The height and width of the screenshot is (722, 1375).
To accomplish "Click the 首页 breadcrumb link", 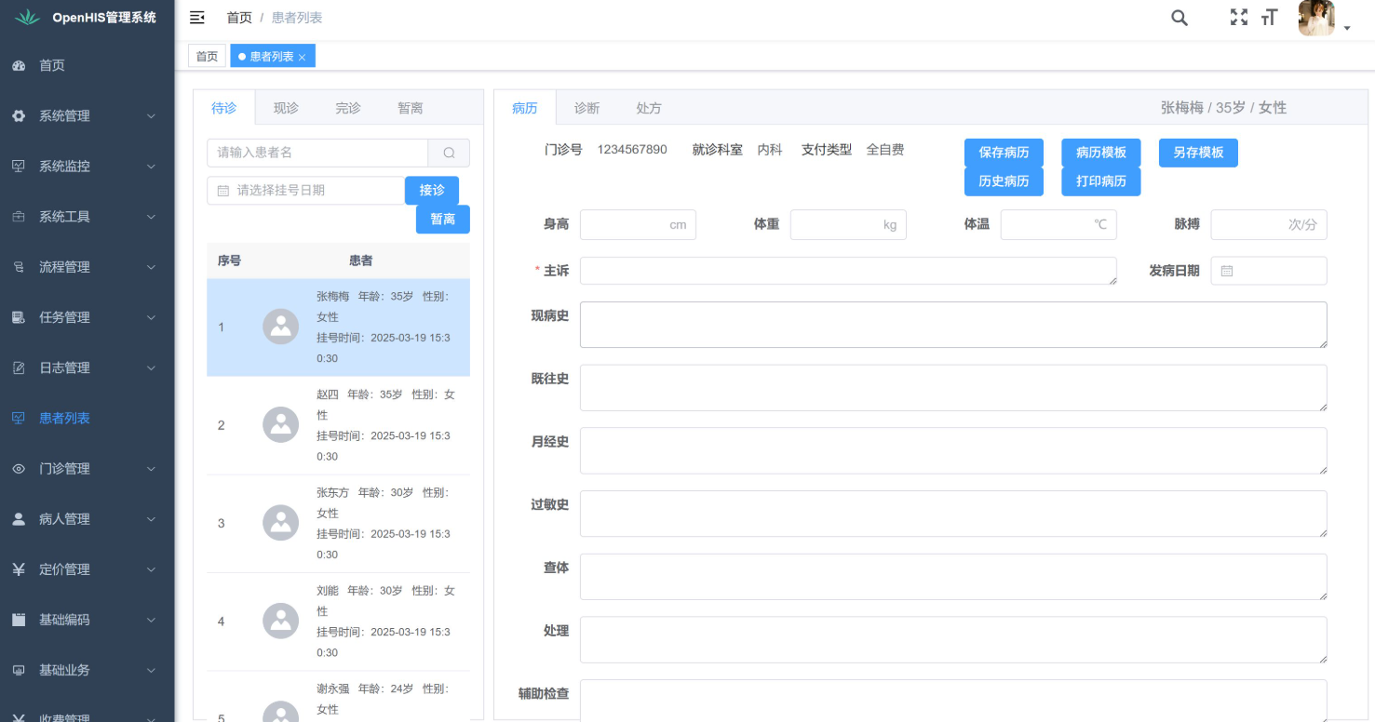I will click(x=239, y=18).
